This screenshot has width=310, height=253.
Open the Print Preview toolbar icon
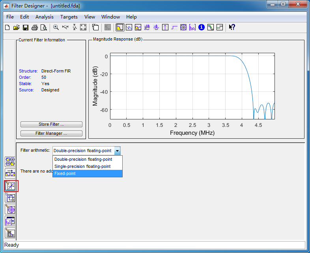click(x=44, y=27)
